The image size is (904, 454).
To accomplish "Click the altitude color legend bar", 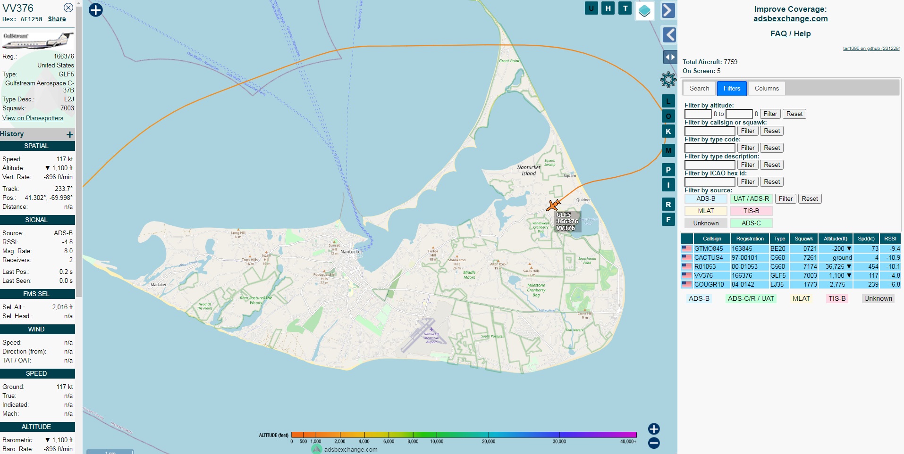I will tap(464, 435).
